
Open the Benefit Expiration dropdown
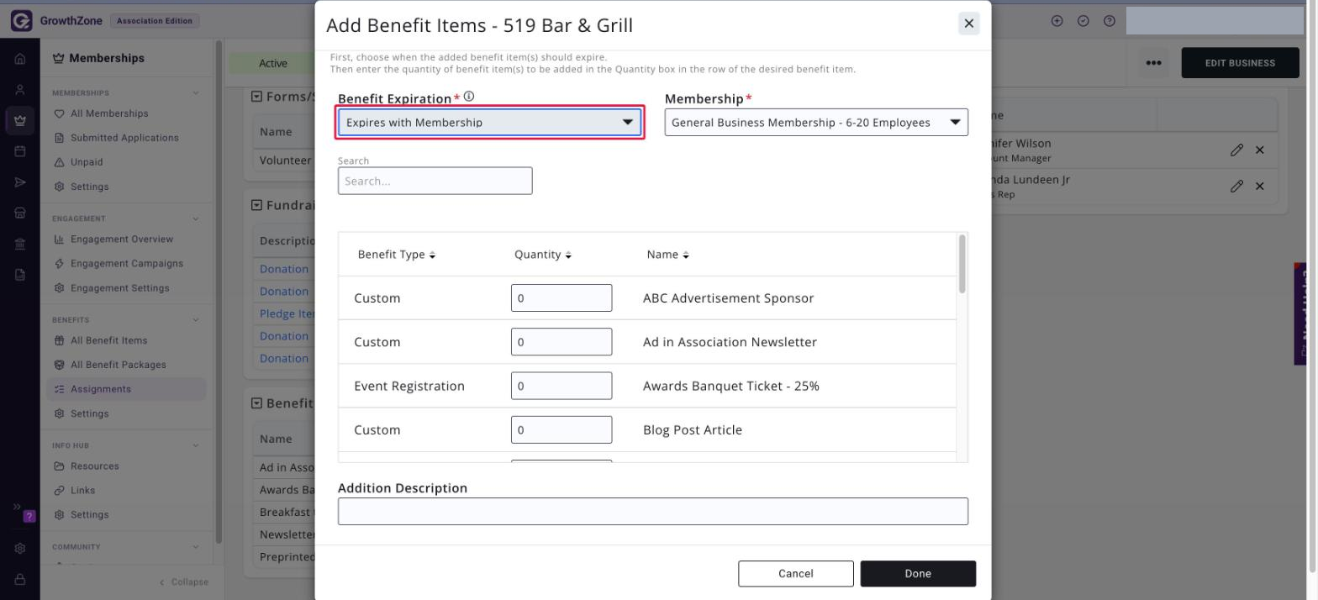490,123
